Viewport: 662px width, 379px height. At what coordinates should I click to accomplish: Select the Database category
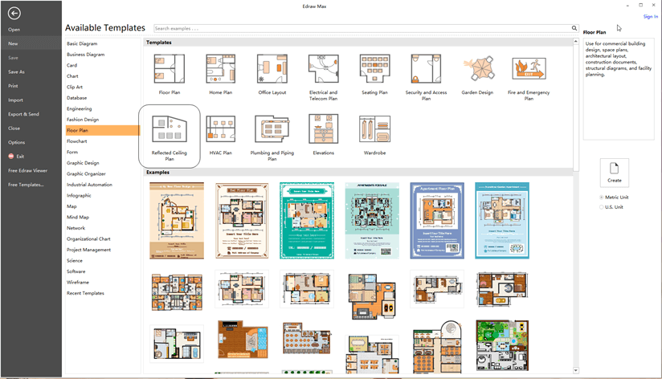point(76,98)
